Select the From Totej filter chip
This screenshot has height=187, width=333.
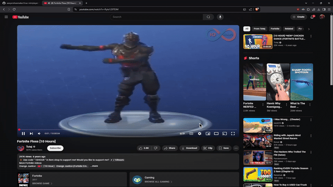259,29
